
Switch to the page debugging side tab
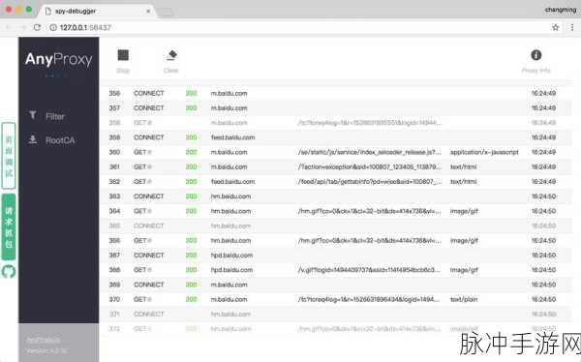click(x=9, y=156)
